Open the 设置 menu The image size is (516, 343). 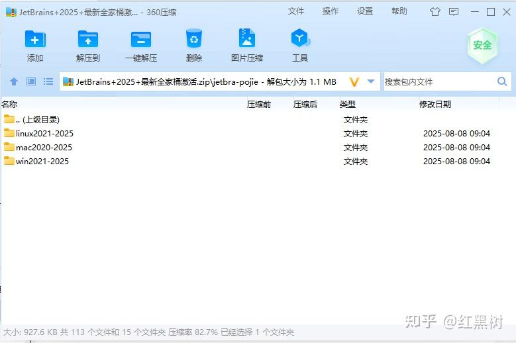[x=365, y=11]
